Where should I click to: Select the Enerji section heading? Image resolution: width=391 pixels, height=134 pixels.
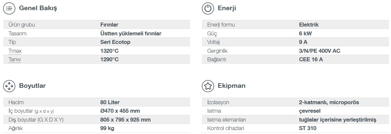click(x=227, y=8)
